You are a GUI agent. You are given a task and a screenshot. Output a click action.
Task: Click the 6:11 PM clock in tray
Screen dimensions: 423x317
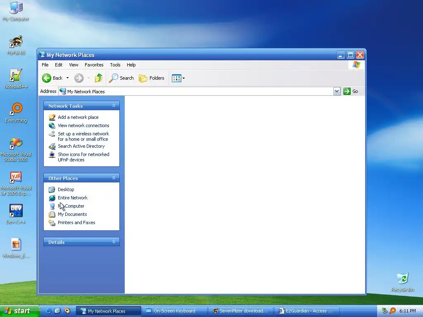click(408, 311)
